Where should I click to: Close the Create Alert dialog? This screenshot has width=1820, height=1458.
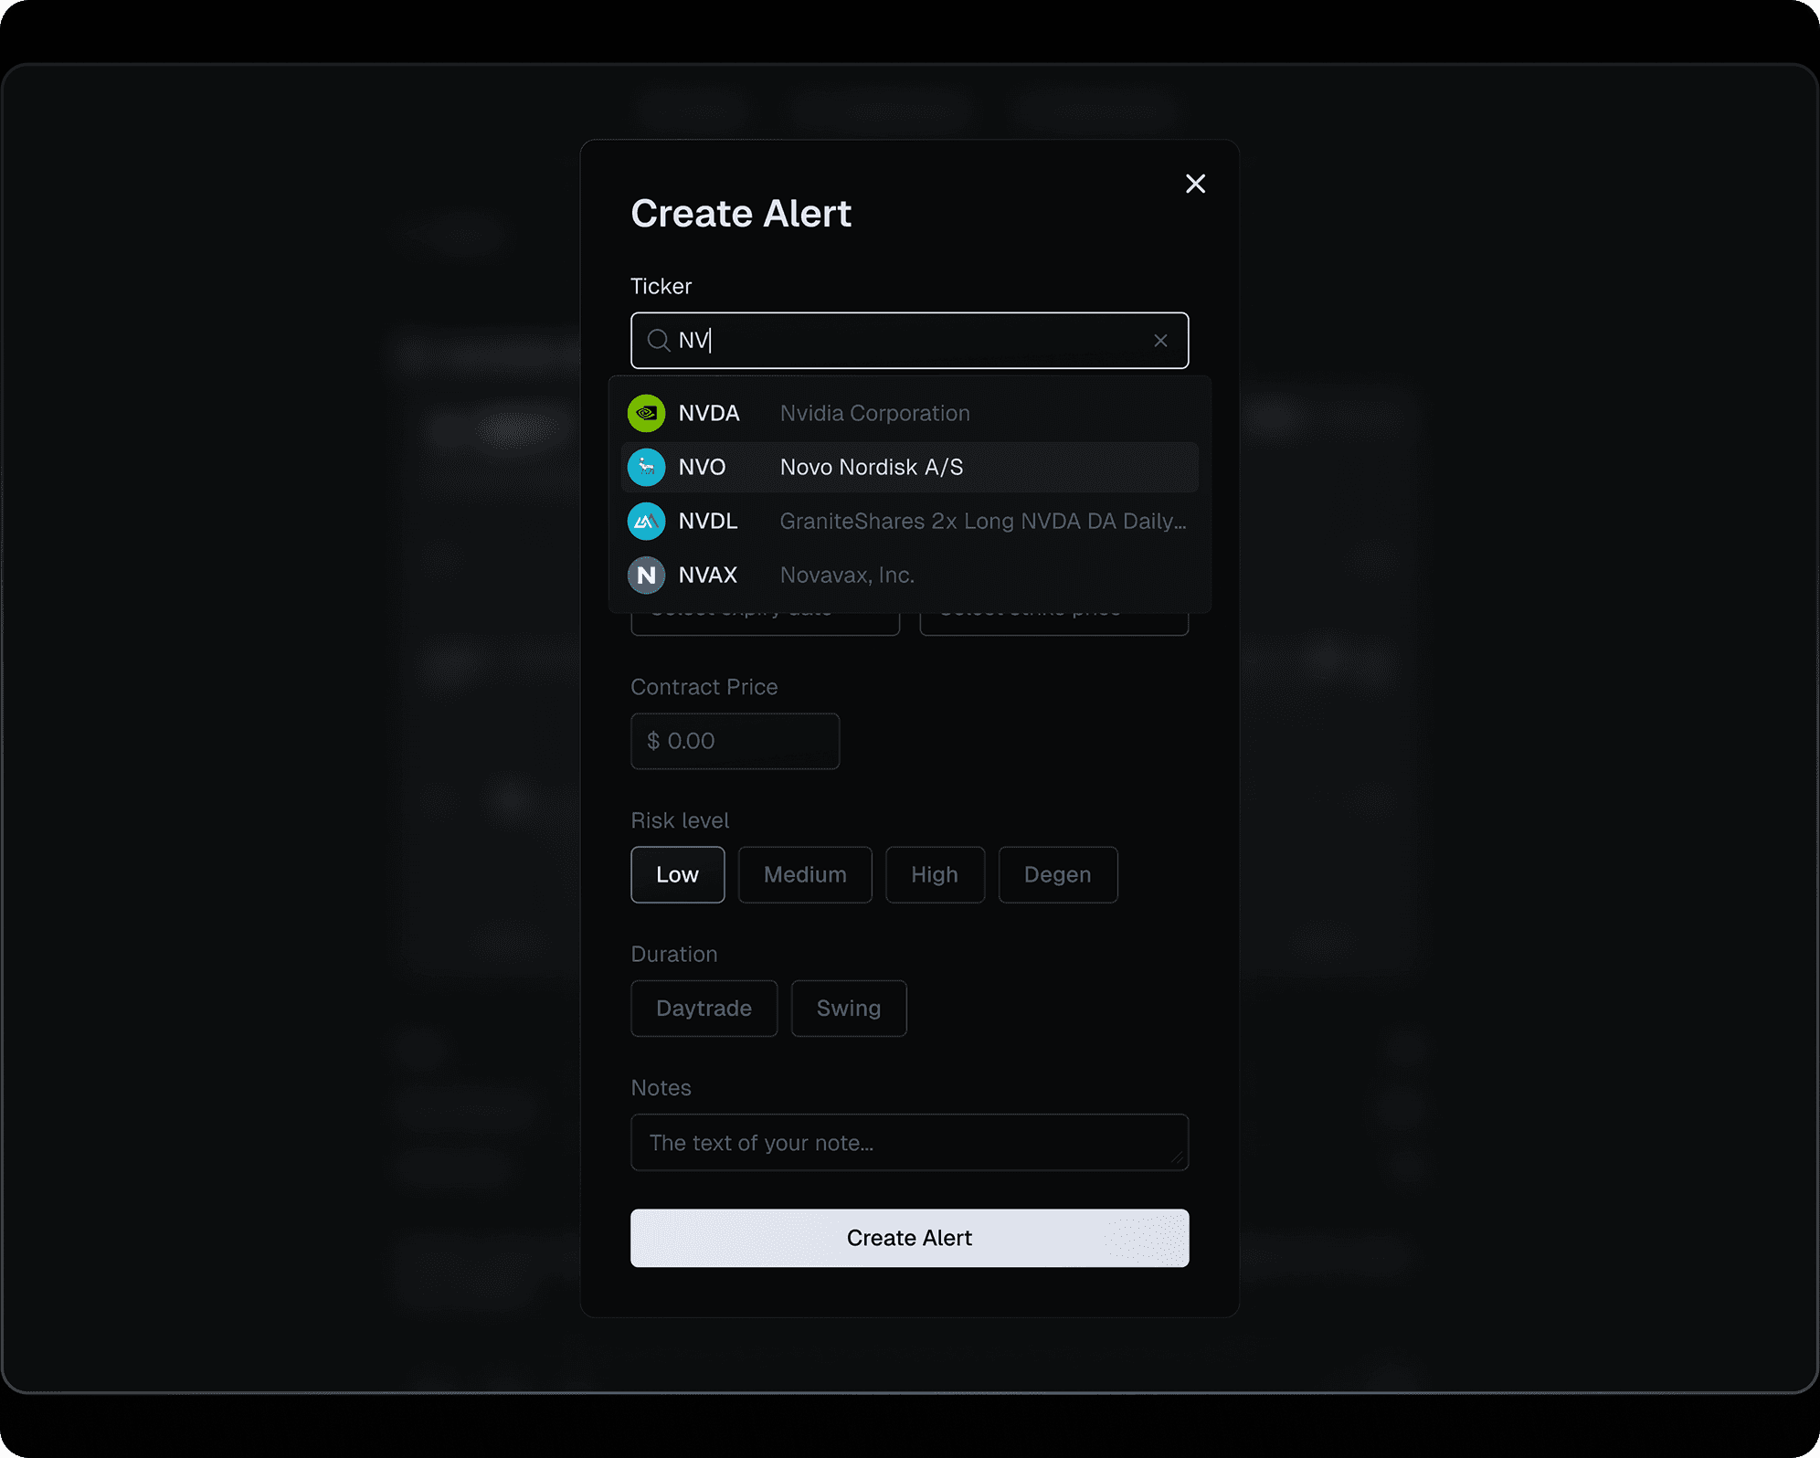click(1195, 184)
